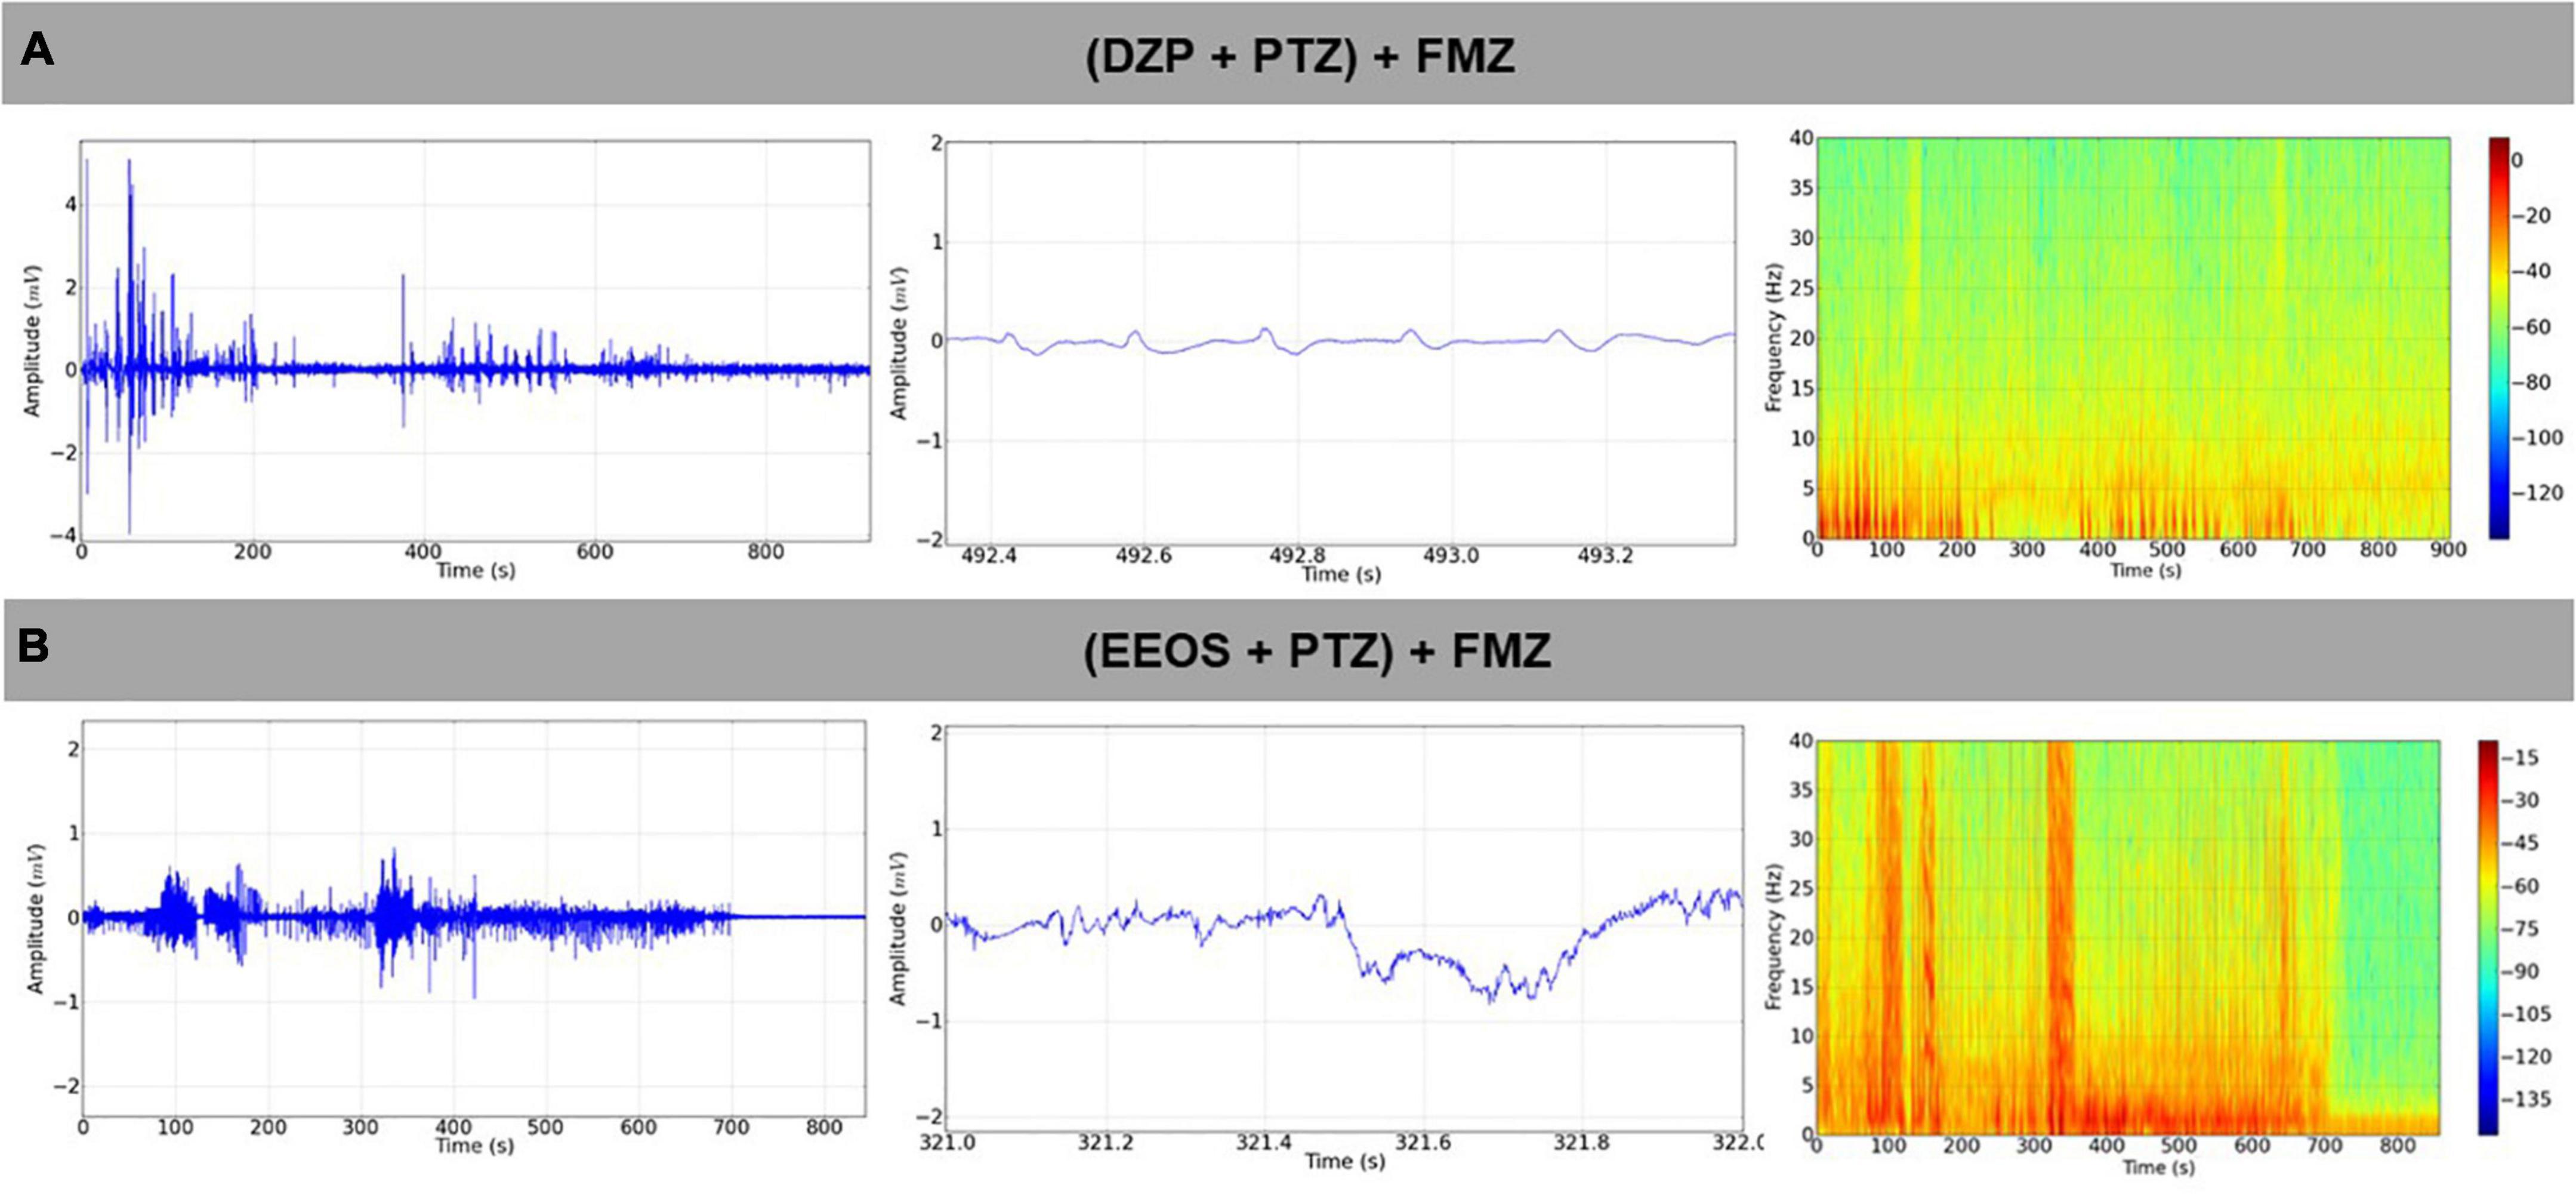Screen dimensions: 2576x1194
Task: Click the "493.2" time tick label
Action: (x=1605, y=556)
